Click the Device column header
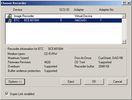 18,10
